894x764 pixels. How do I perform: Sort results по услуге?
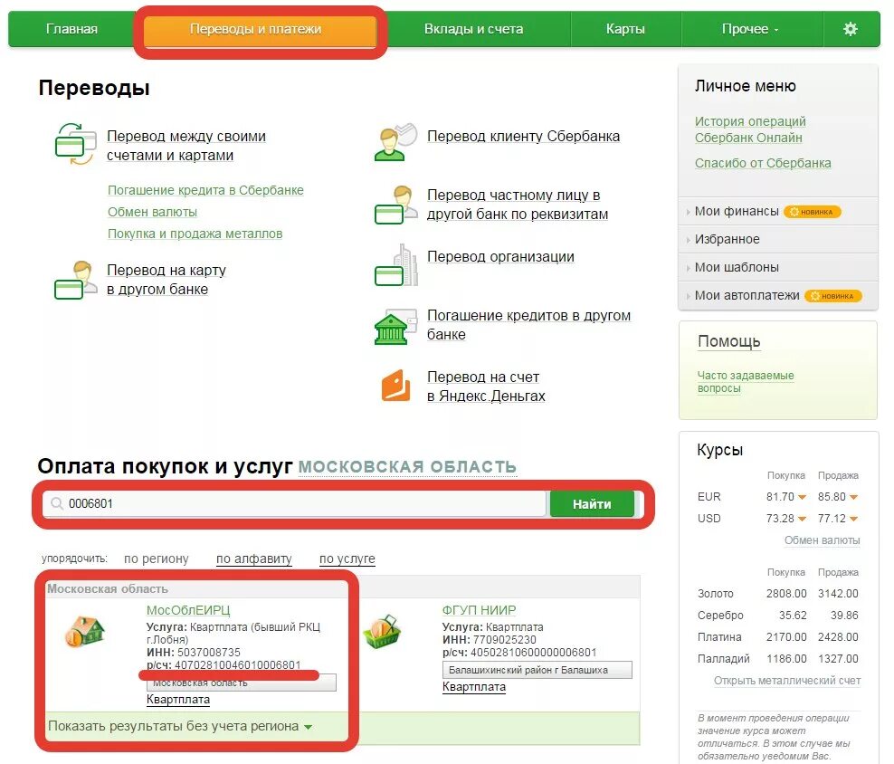(347, 559)
